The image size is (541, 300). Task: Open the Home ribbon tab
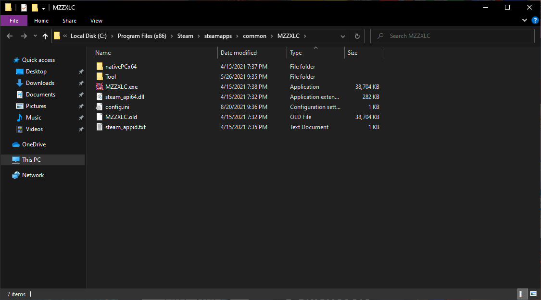point(41,21)
